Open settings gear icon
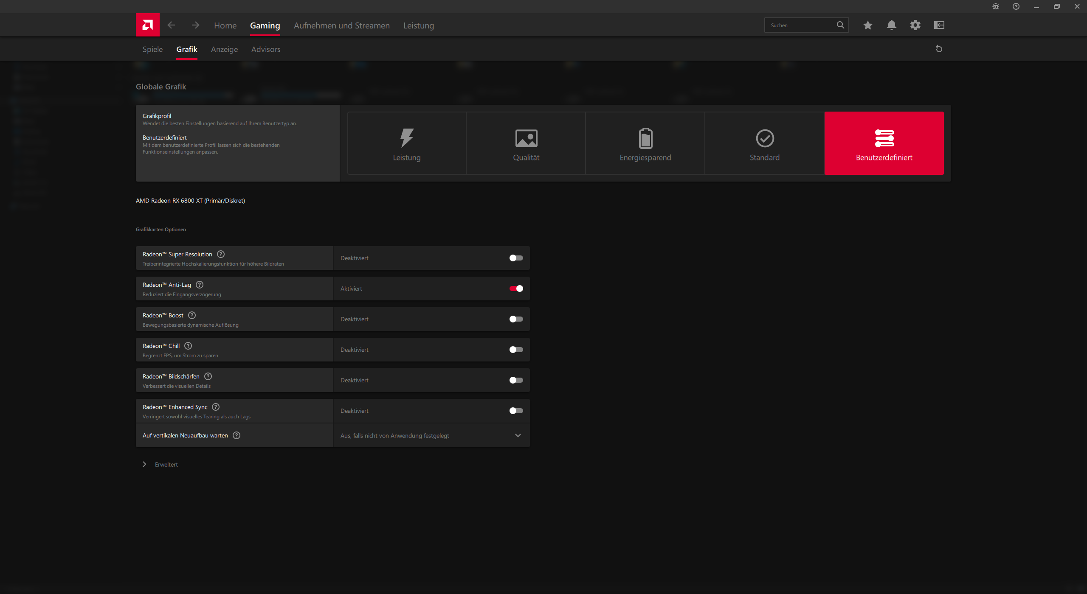Viewport: 1087px width, 594px height. coord(915,25)
